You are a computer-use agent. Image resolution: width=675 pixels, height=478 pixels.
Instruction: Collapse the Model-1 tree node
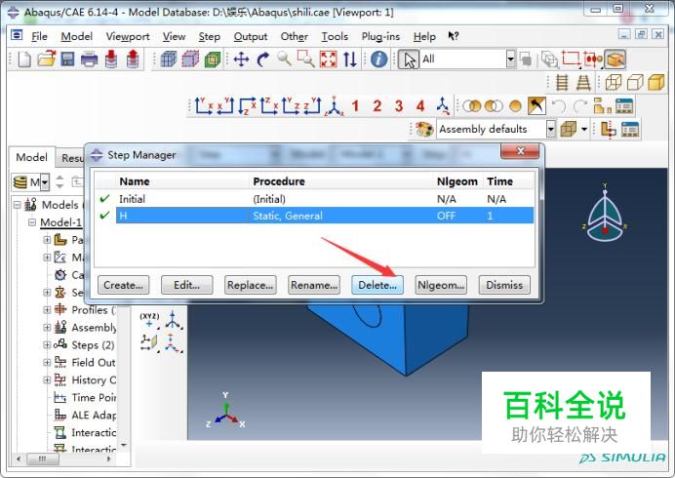tap(32, 222)
